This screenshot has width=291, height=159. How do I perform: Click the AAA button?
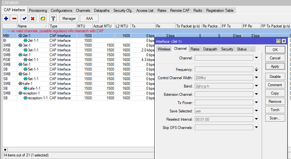[89, 19]
